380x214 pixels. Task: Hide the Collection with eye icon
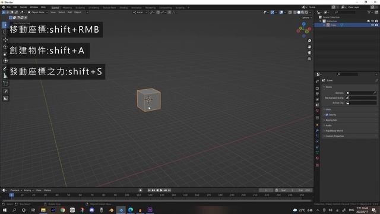click(x=372, y=21)
